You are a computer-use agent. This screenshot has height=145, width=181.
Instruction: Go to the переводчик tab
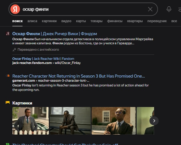pos(157,21)
